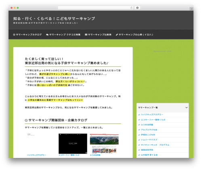The height and width of the screenshot is (170, 202).
Task: Click the site title こどもサマーキャンプ
Action: tap(54, 18)
